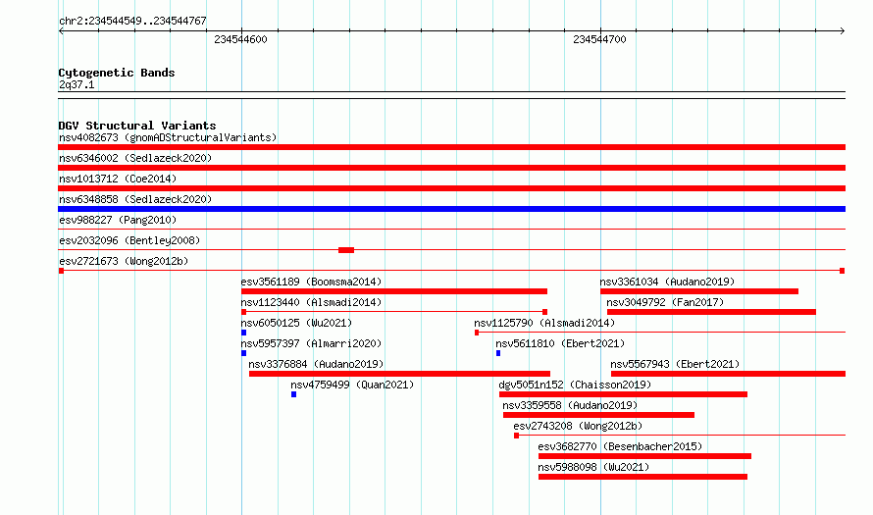873x515 pixels.
Task: Select the nsv5567943 (Ebert2021) label
Action: point(675,364)
